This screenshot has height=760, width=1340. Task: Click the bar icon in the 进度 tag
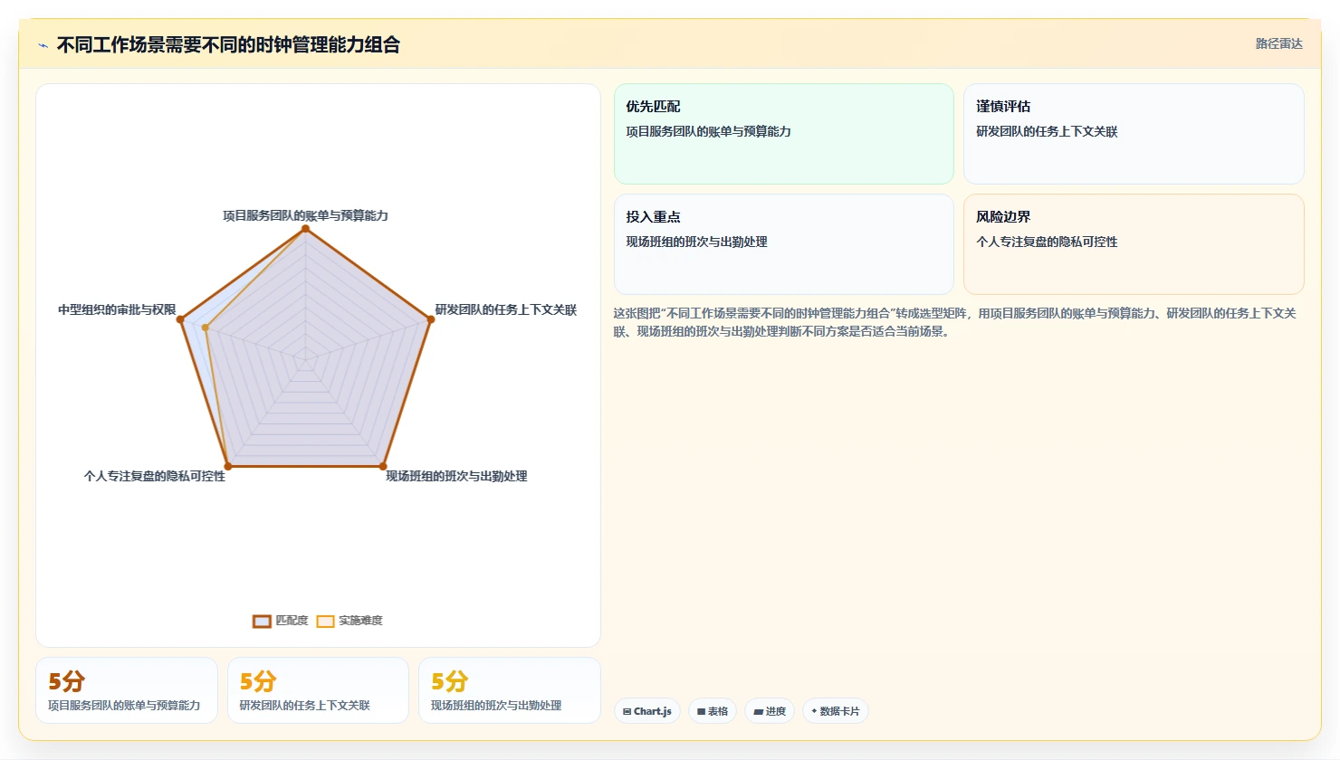coord(758,712)
